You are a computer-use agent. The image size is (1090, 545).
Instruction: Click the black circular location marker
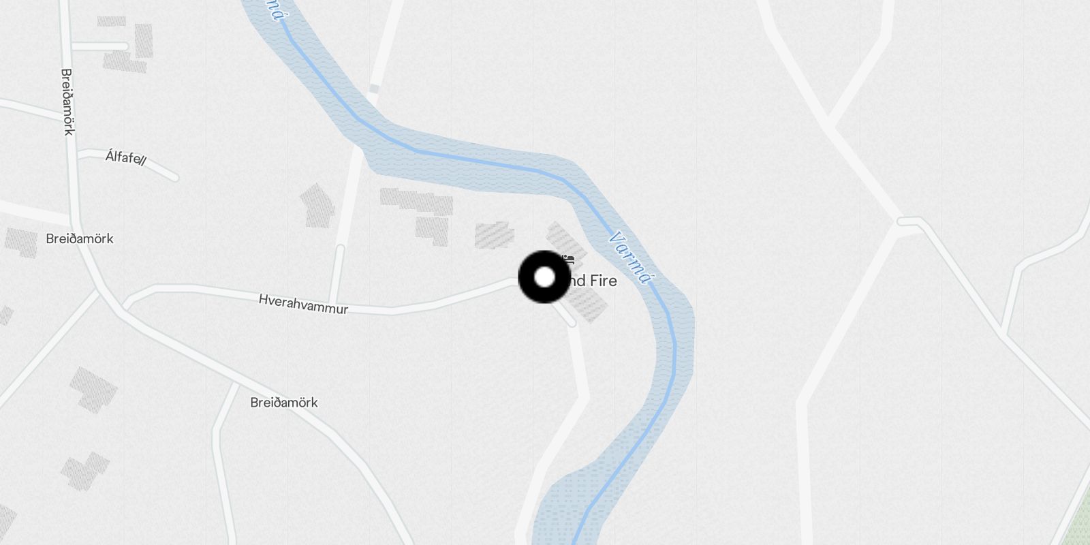pyautogui.click(x=544, y=277)
